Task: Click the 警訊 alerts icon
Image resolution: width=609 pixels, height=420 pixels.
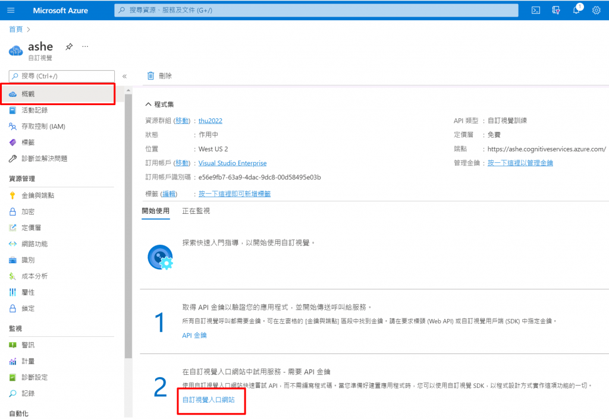Action: [13, 345]
